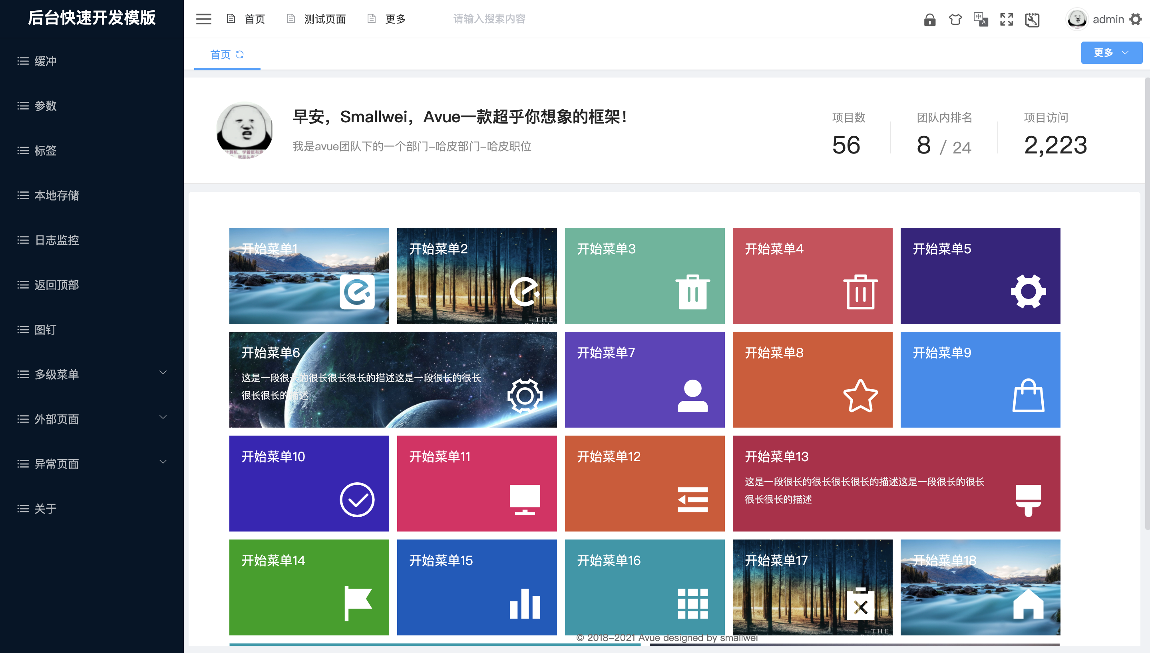Screen dimensions: 1150x653
Task: Open the 开始菜单5 gear tile
Action: click(x=980, y=275)
